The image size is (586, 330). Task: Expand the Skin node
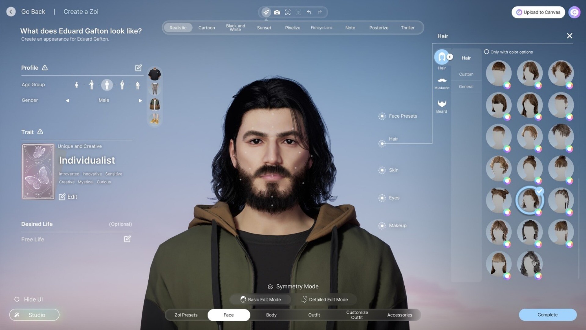pos(382,170)
